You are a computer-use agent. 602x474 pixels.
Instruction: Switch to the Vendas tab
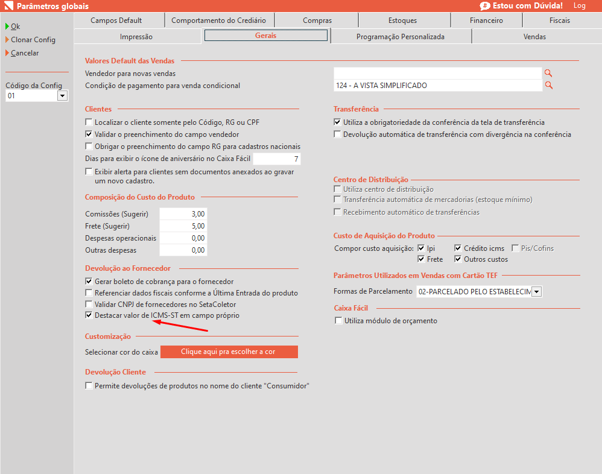point(534,36)
